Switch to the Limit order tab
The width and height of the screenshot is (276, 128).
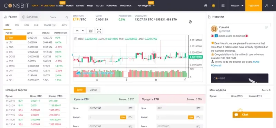(80, 90)
